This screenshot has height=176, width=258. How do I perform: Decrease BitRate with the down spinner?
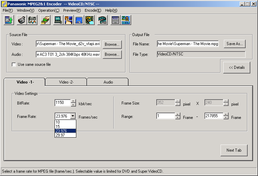[73, 105]
